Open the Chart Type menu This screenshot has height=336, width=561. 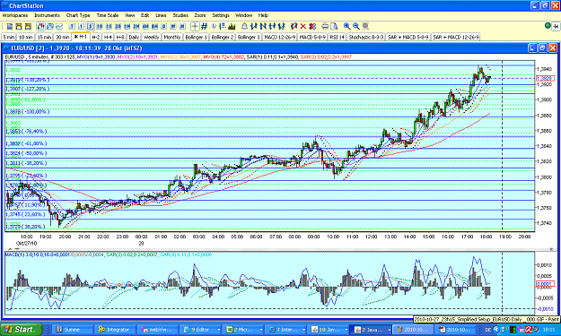(x=78, y=15)
